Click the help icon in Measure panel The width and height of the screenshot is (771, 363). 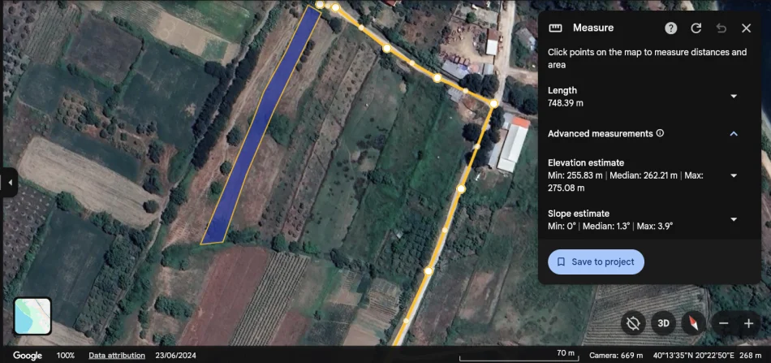click(670, 28)
